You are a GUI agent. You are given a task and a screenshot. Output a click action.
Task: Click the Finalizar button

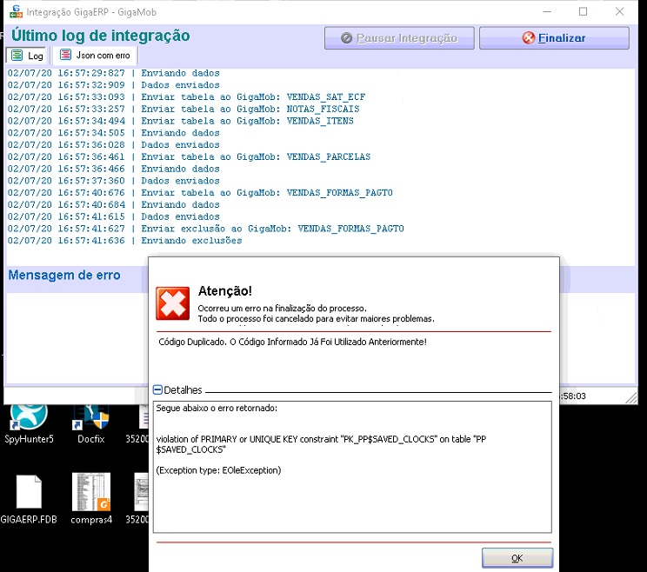(x=554, y=38)
